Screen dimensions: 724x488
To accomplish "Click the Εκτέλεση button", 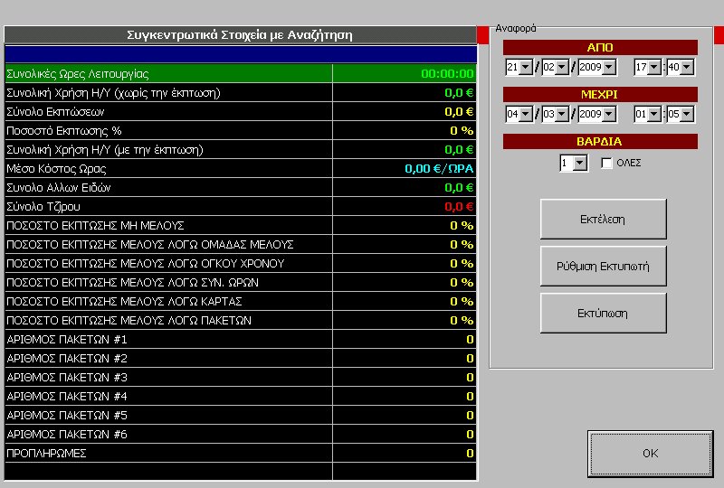I will tap(603, 220).
